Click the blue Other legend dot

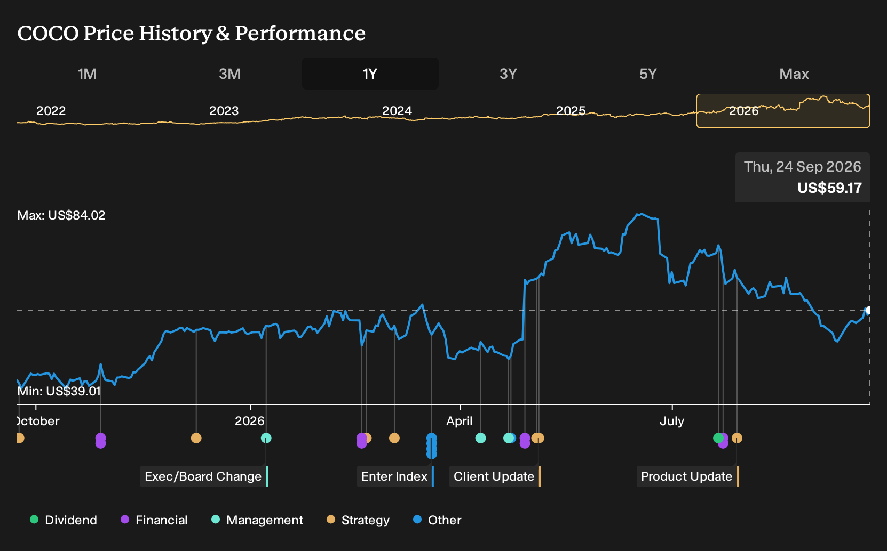pos(417,520)
